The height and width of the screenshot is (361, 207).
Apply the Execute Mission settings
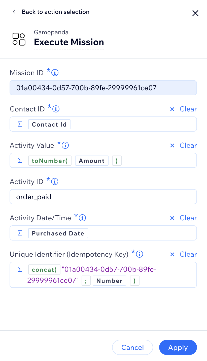(x=178, y=347)
